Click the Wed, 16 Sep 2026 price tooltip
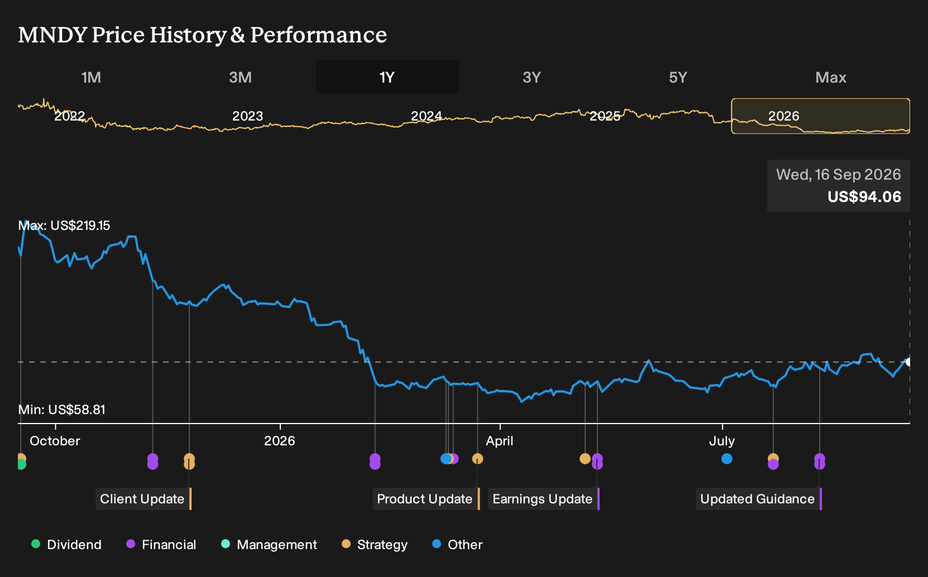This screenshot has width=928, height=577. point(839,186)
